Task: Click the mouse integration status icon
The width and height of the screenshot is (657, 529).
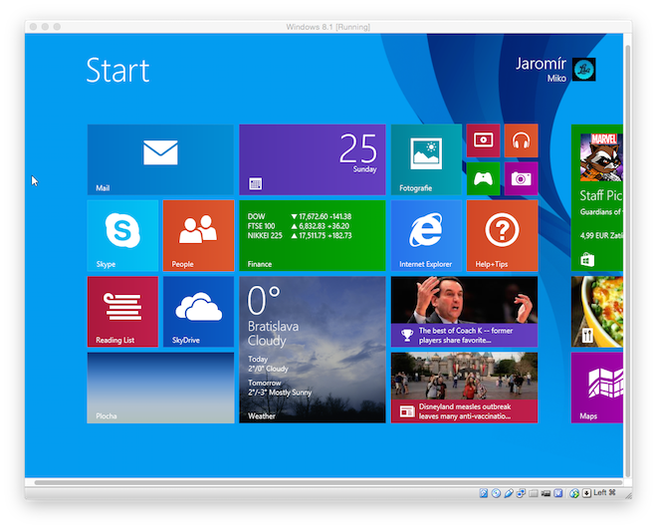Action: pos(574,493)
